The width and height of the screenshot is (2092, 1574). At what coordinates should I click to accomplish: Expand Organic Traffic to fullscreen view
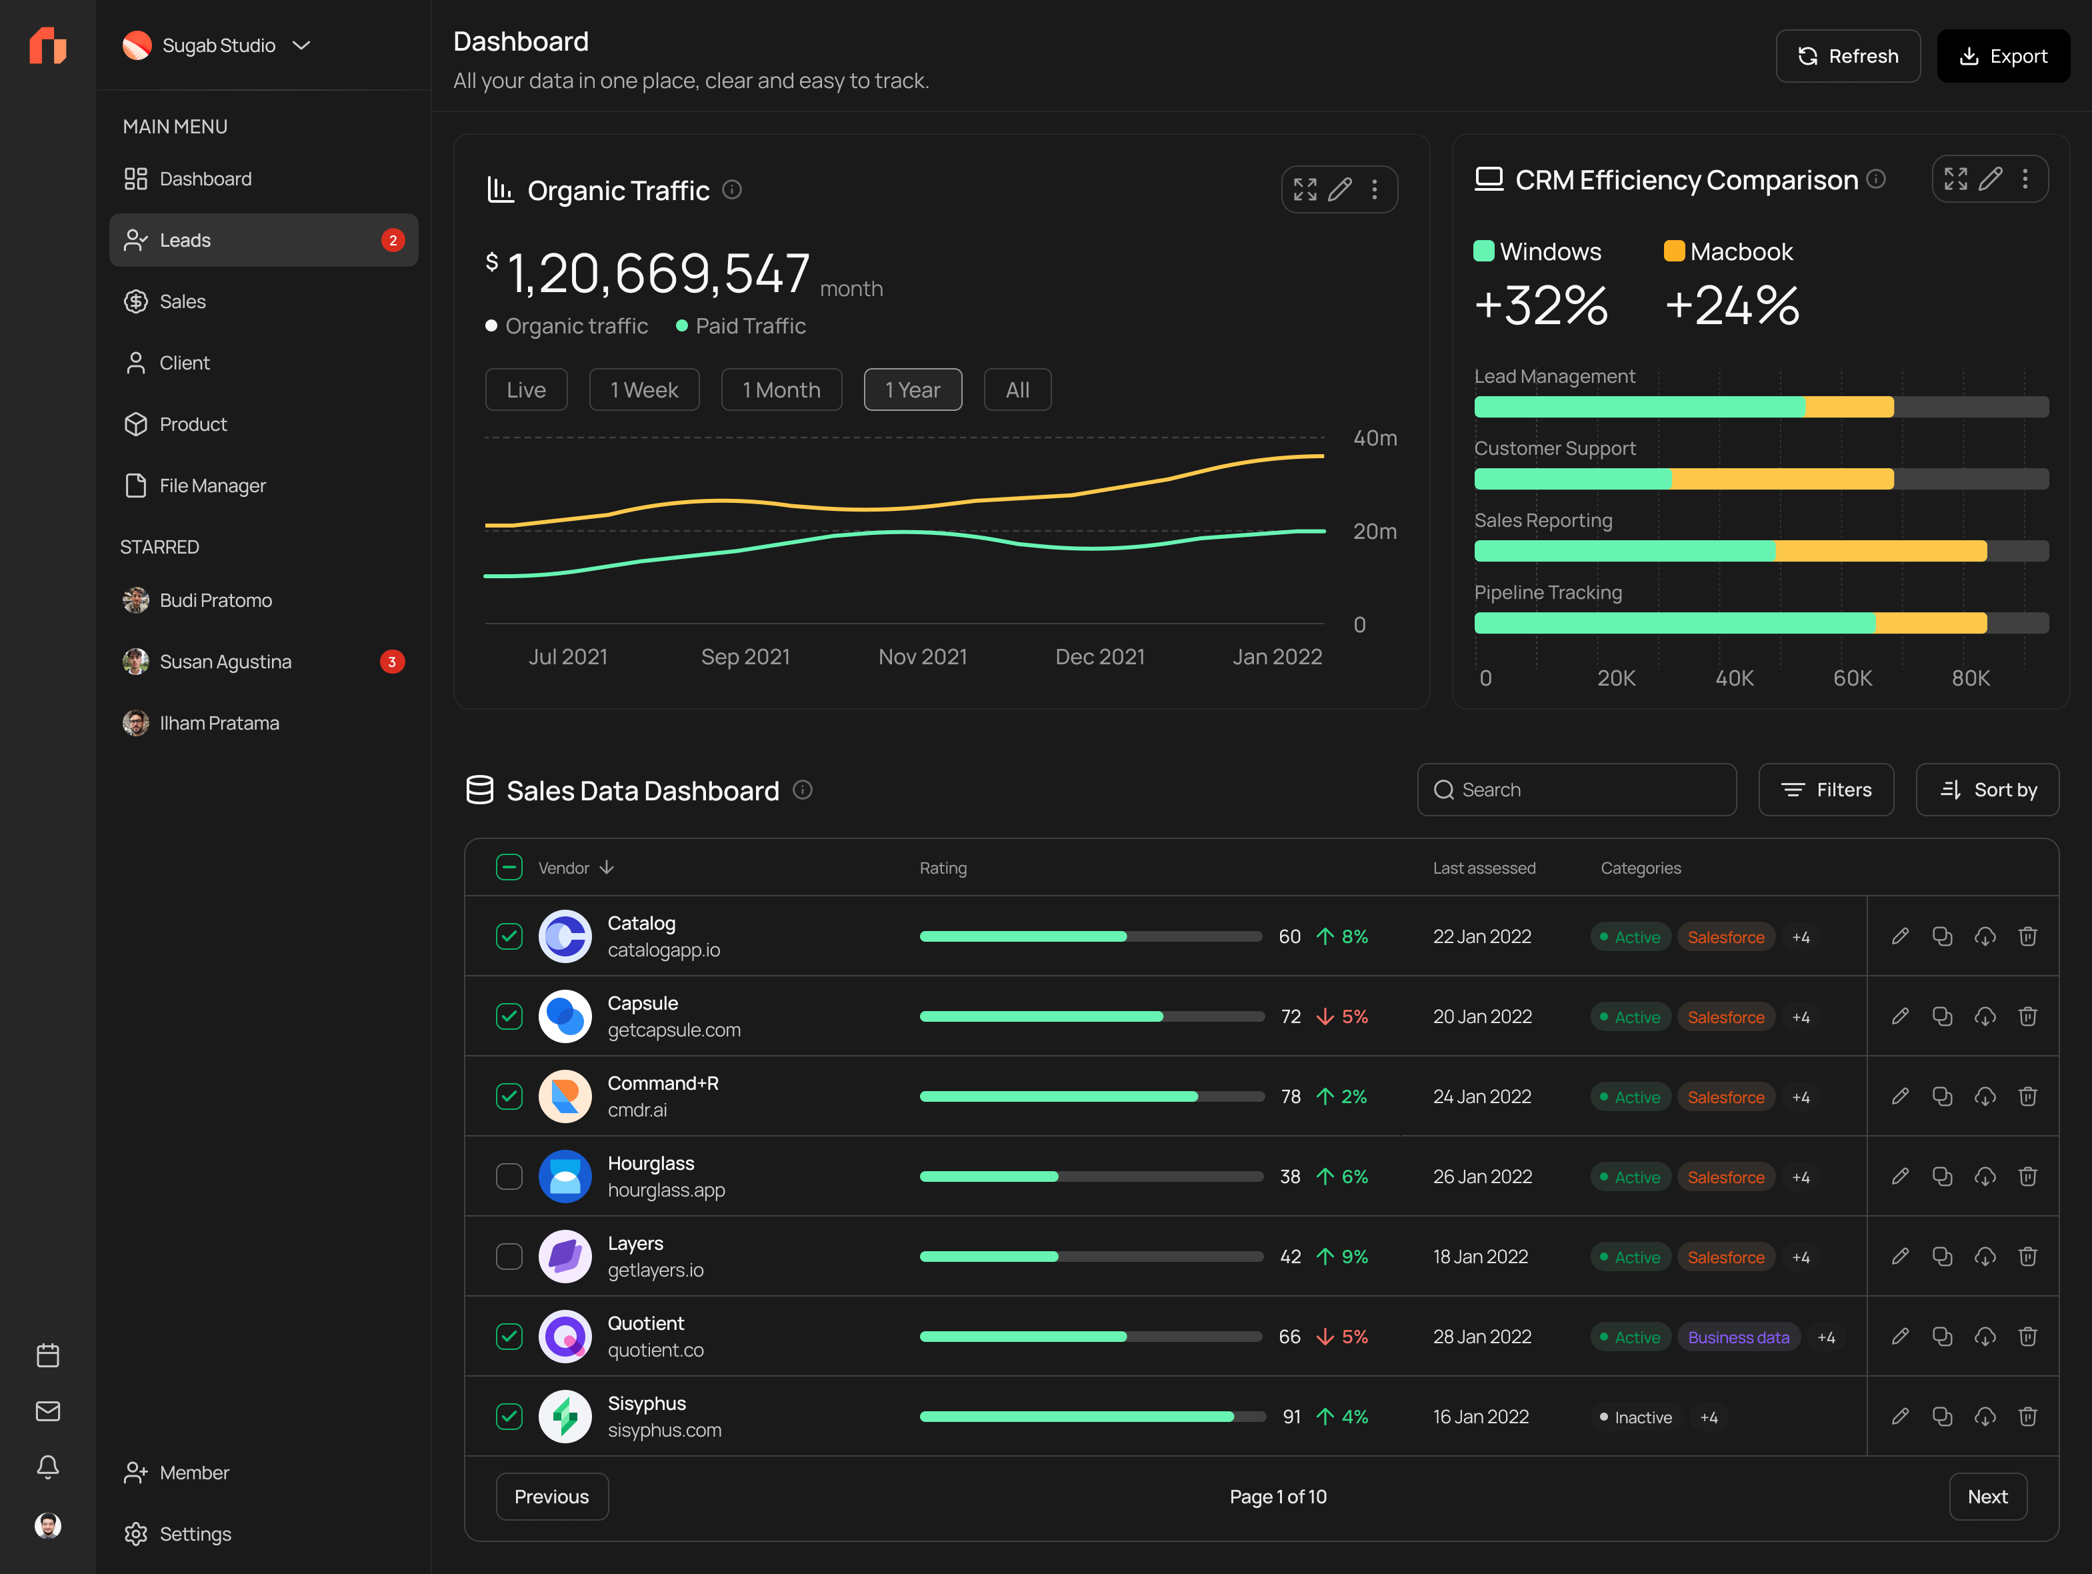pyautogui.click(x=1304, y=189)
